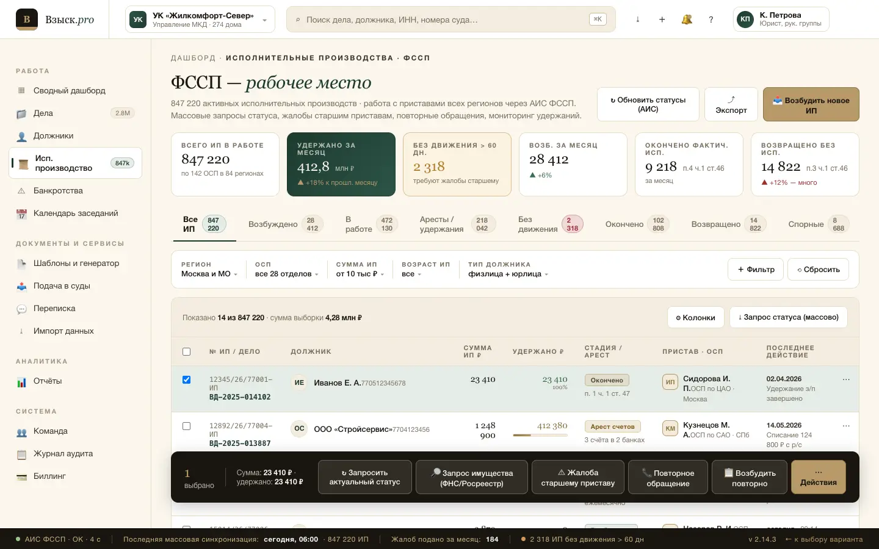
Task: Open Биллинг in sidebar
Action: pos(76,476)
